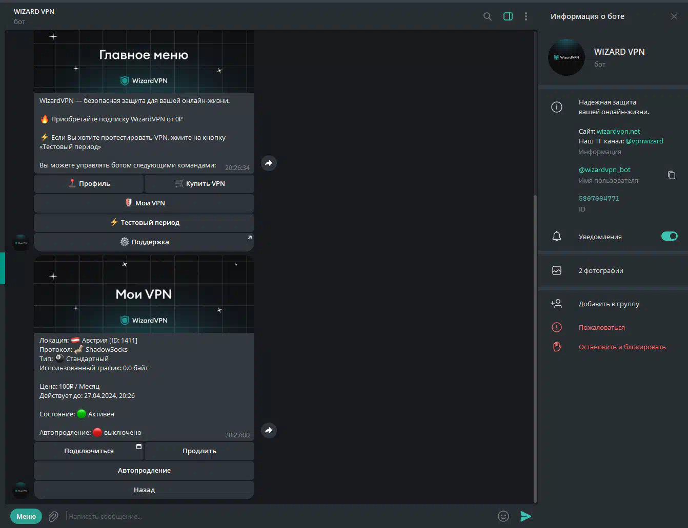Forward the Мои VPN message

pyautogui.click(x=269, y=430)
